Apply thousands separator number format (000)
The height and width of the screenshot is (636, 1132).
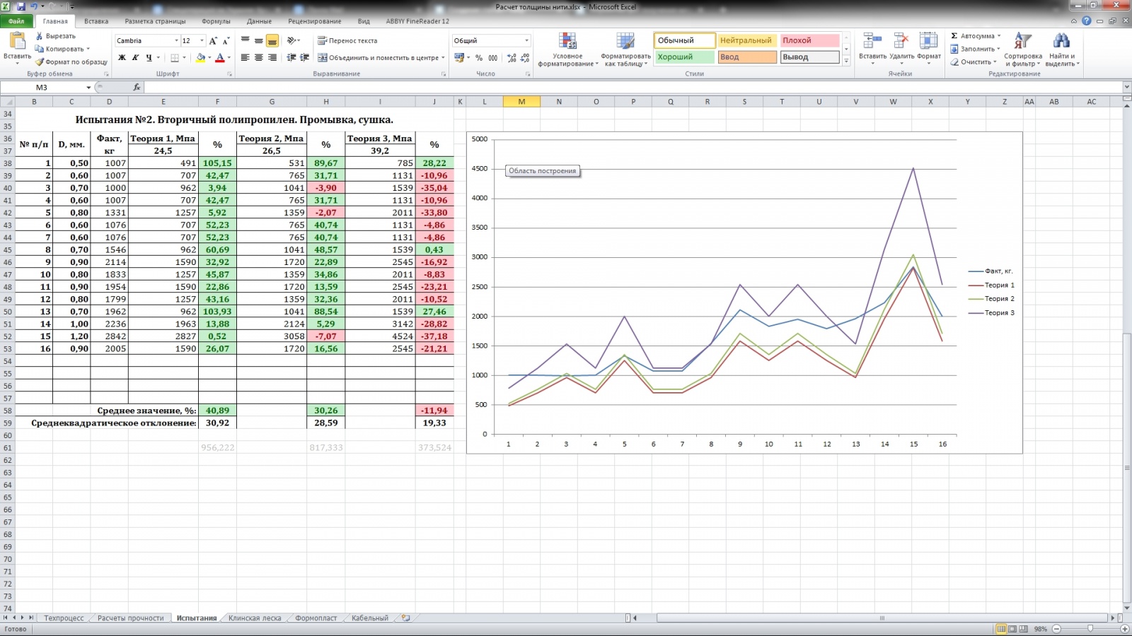493,58
